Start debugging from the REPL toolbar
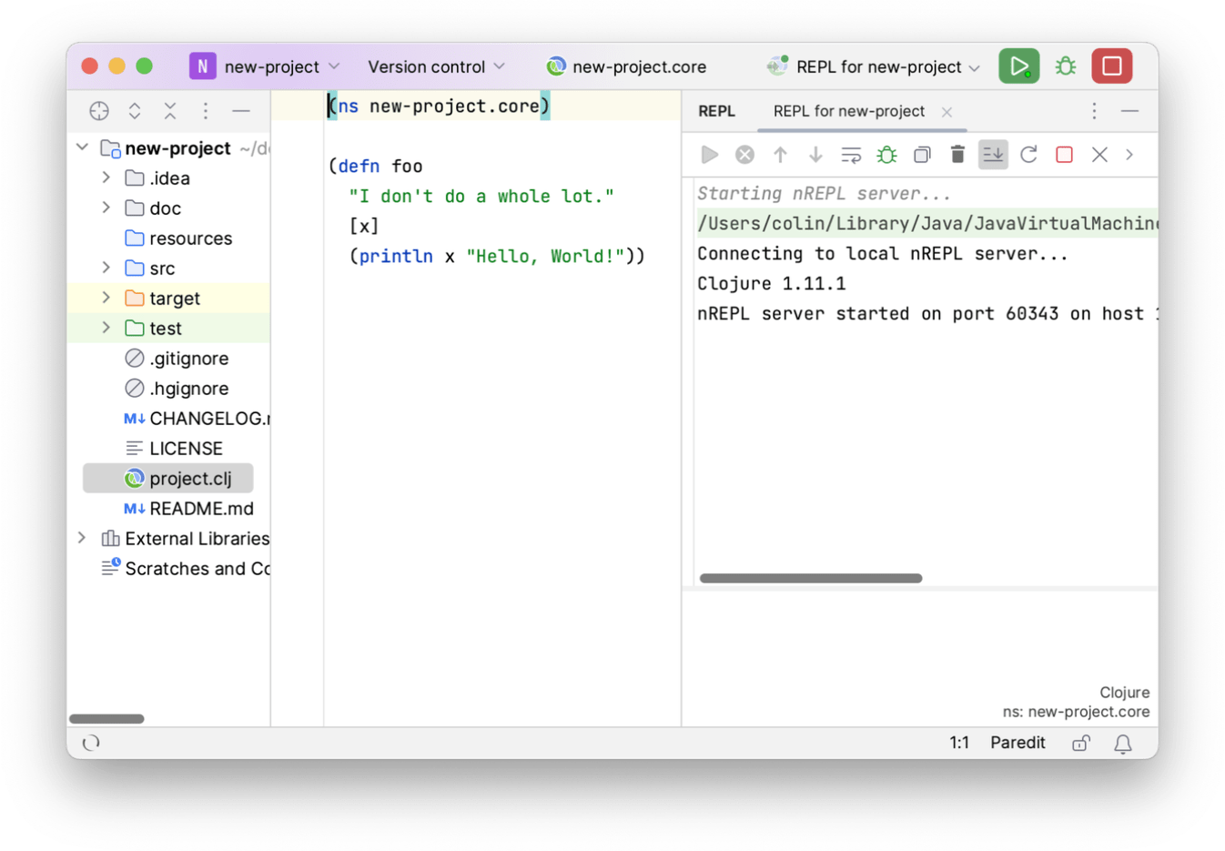The width and height of the screenshot is (1225, 851). tap(886, 155)
